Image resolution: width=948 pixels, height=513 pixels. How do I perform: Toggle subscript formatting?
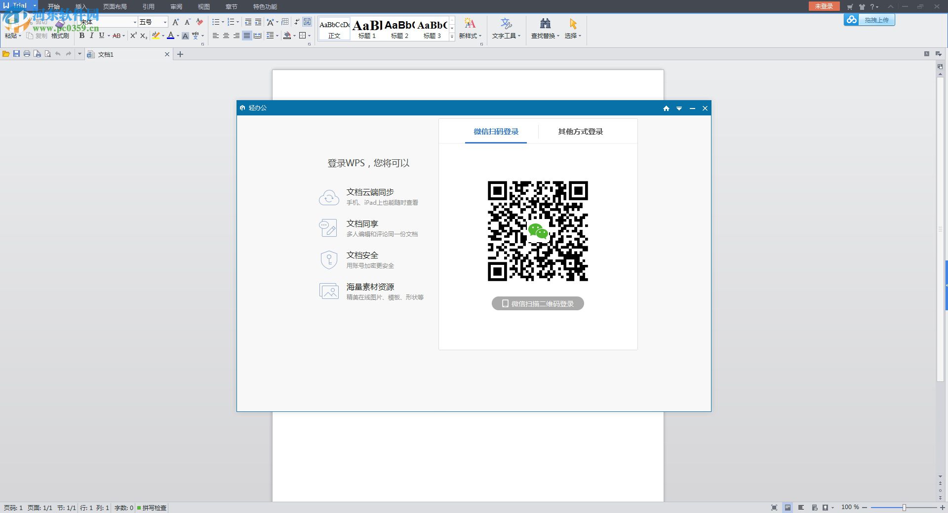[143, 36]
